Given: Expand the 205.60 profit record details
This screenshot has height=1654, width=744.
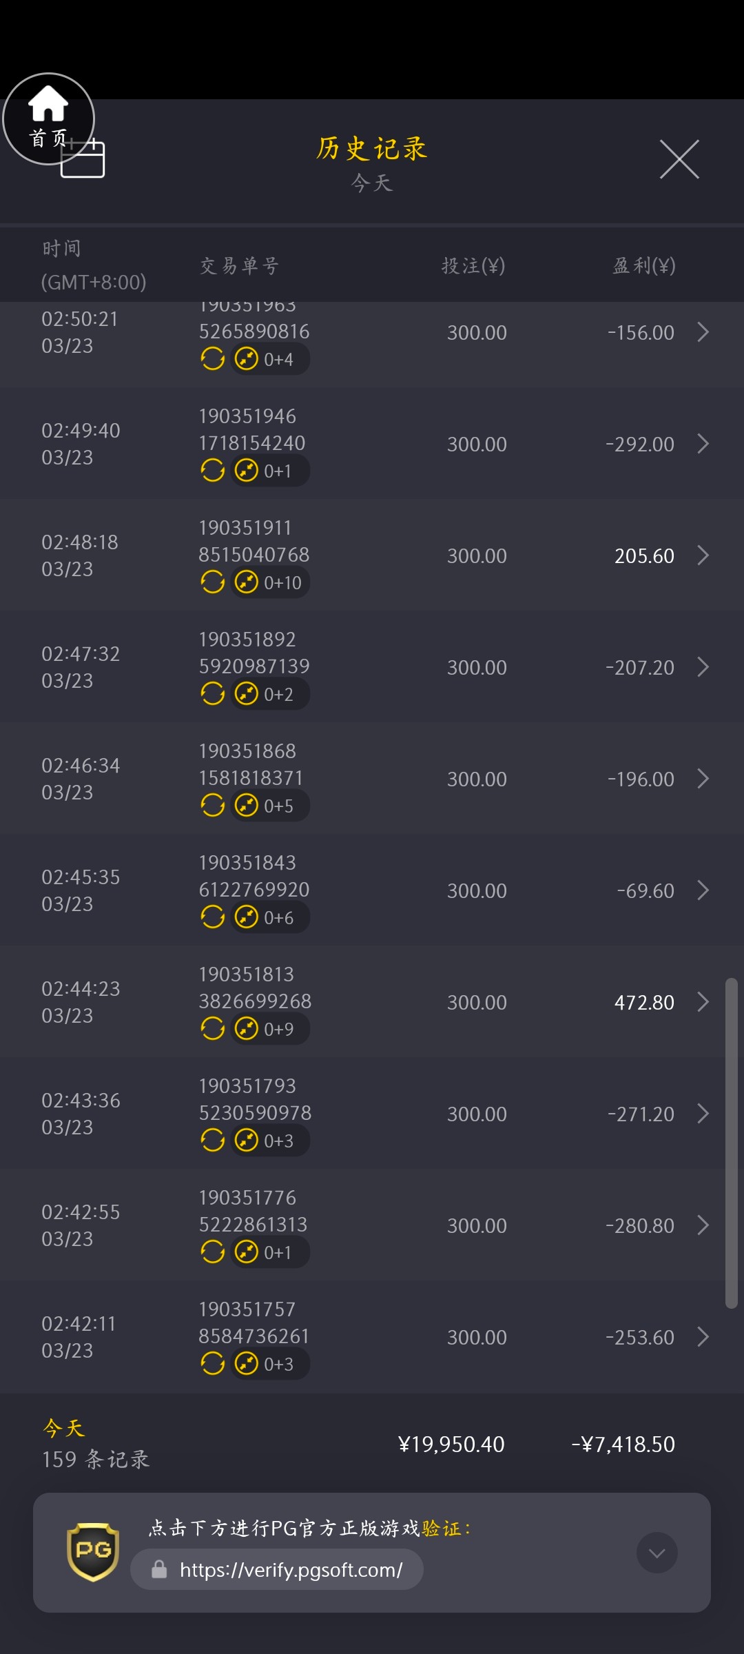Looking at the screenshot, I should [703, 555].
